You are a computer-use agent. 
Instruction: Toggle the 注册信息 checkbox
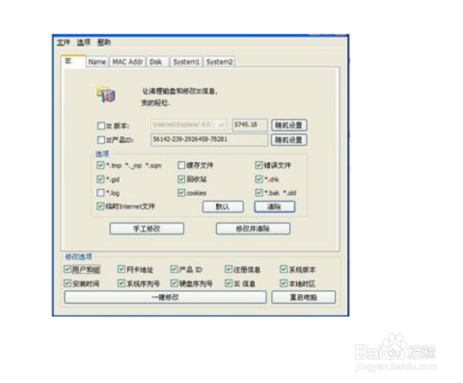pos(229,269)
